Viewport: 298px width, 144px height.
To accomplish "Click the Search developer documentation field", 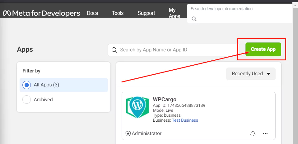I will tap(240, 9).
